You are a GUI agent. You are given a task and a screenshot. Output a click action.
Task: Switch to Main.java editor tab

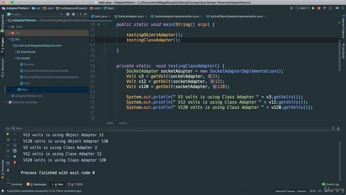point(101,16)
